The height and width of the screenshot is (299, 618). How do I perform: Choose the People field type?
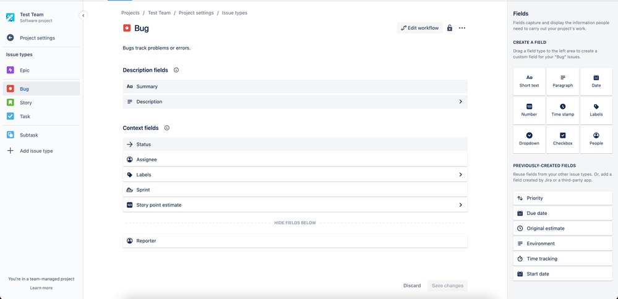(596, 139)
